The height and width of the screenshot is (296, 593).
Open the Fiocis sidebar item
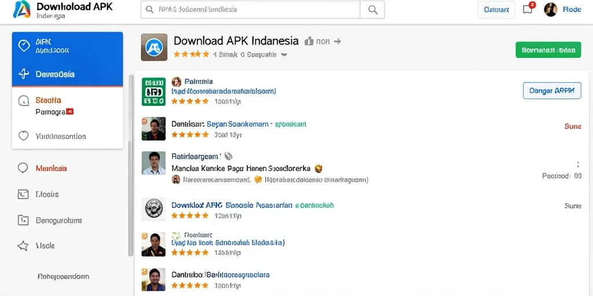coord(47,194)
